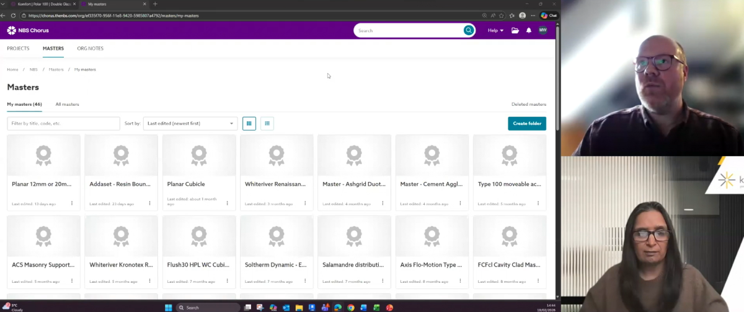Click the 'Axis Flo-Motion Type...' title

point(431,264)
